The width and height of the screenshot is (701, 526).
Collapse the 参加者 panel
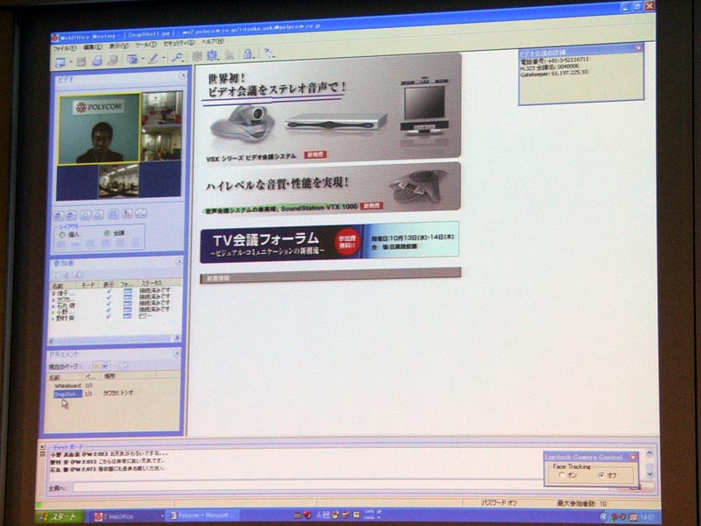point(179,261)
